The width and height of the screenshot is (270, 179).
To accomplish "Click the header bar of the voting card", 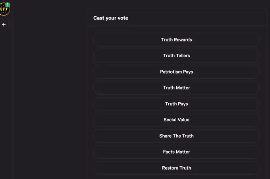I will coord(177,18).
